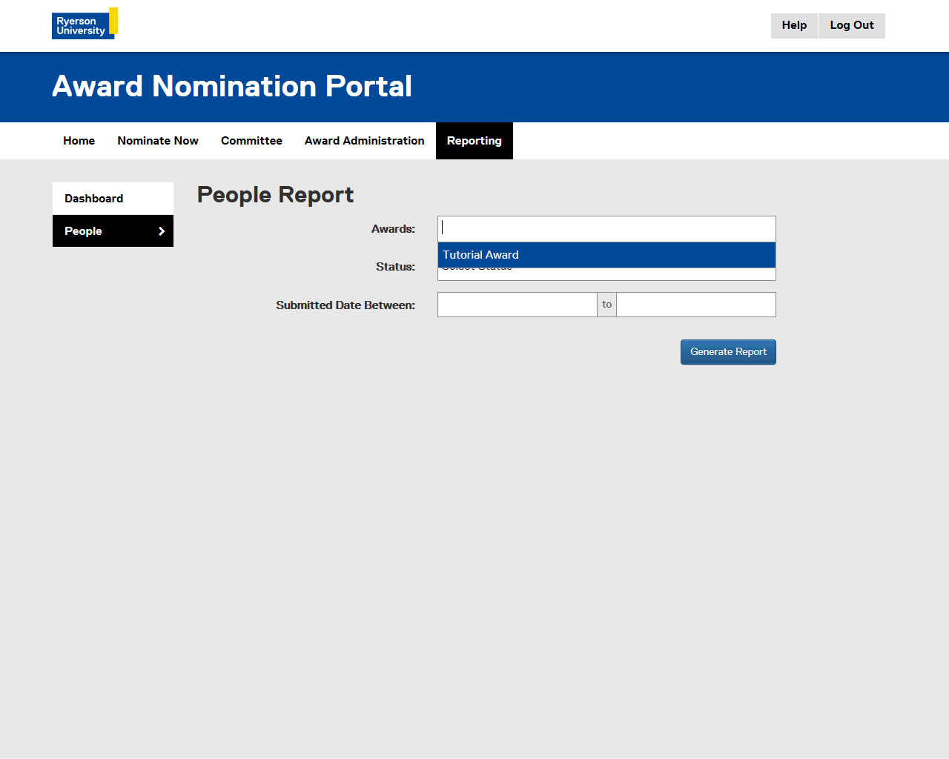The width and height of the screenshot is (949, 759).
Task: Select the Reporting navigation tab
Action: (x=474, y=141)
